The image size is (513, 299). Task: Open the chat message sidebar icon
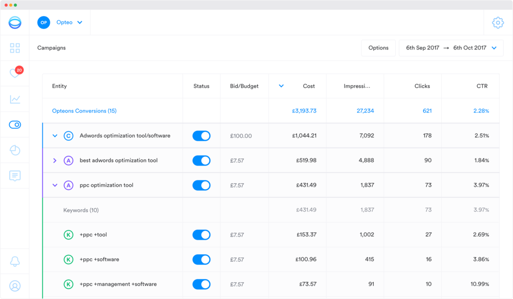pyautogui.click(x=15, y=176)
